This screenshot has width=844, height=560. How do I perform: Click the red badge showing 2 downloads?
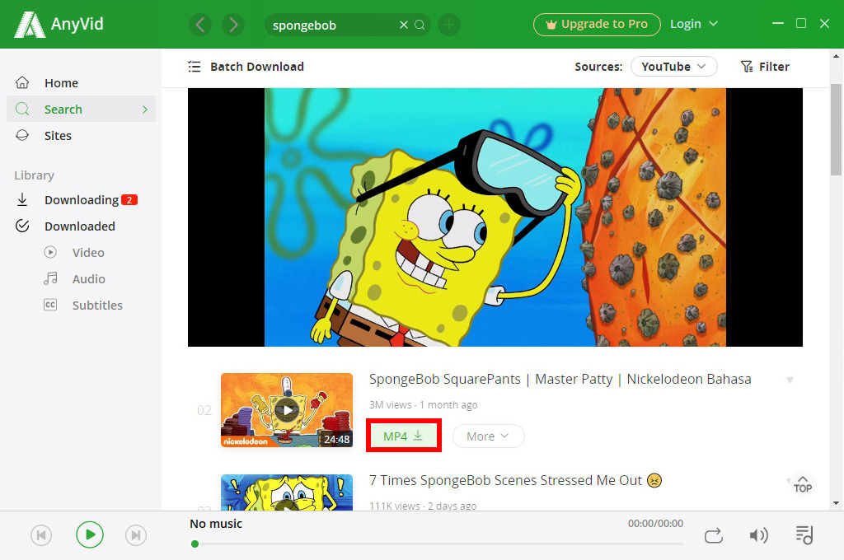point(129,199)
